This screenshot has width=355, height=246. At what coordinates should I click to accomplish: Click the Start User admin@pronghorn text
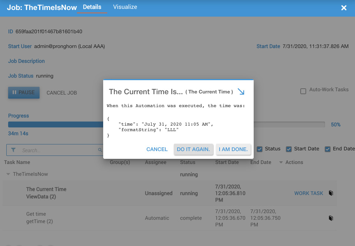(x=69, y=46)
